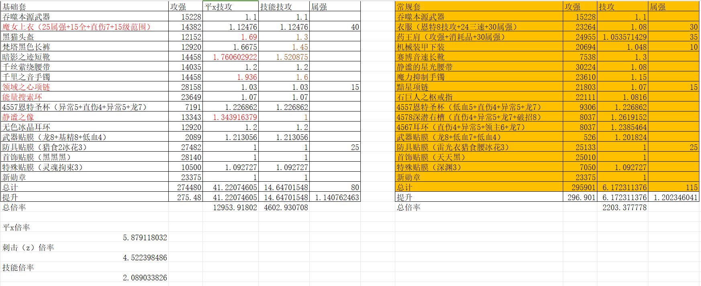Click the 暗影之迹短靴 cell
Viewport: 701px width, 286px height.
pyautogui.click(x=85, y=57)
